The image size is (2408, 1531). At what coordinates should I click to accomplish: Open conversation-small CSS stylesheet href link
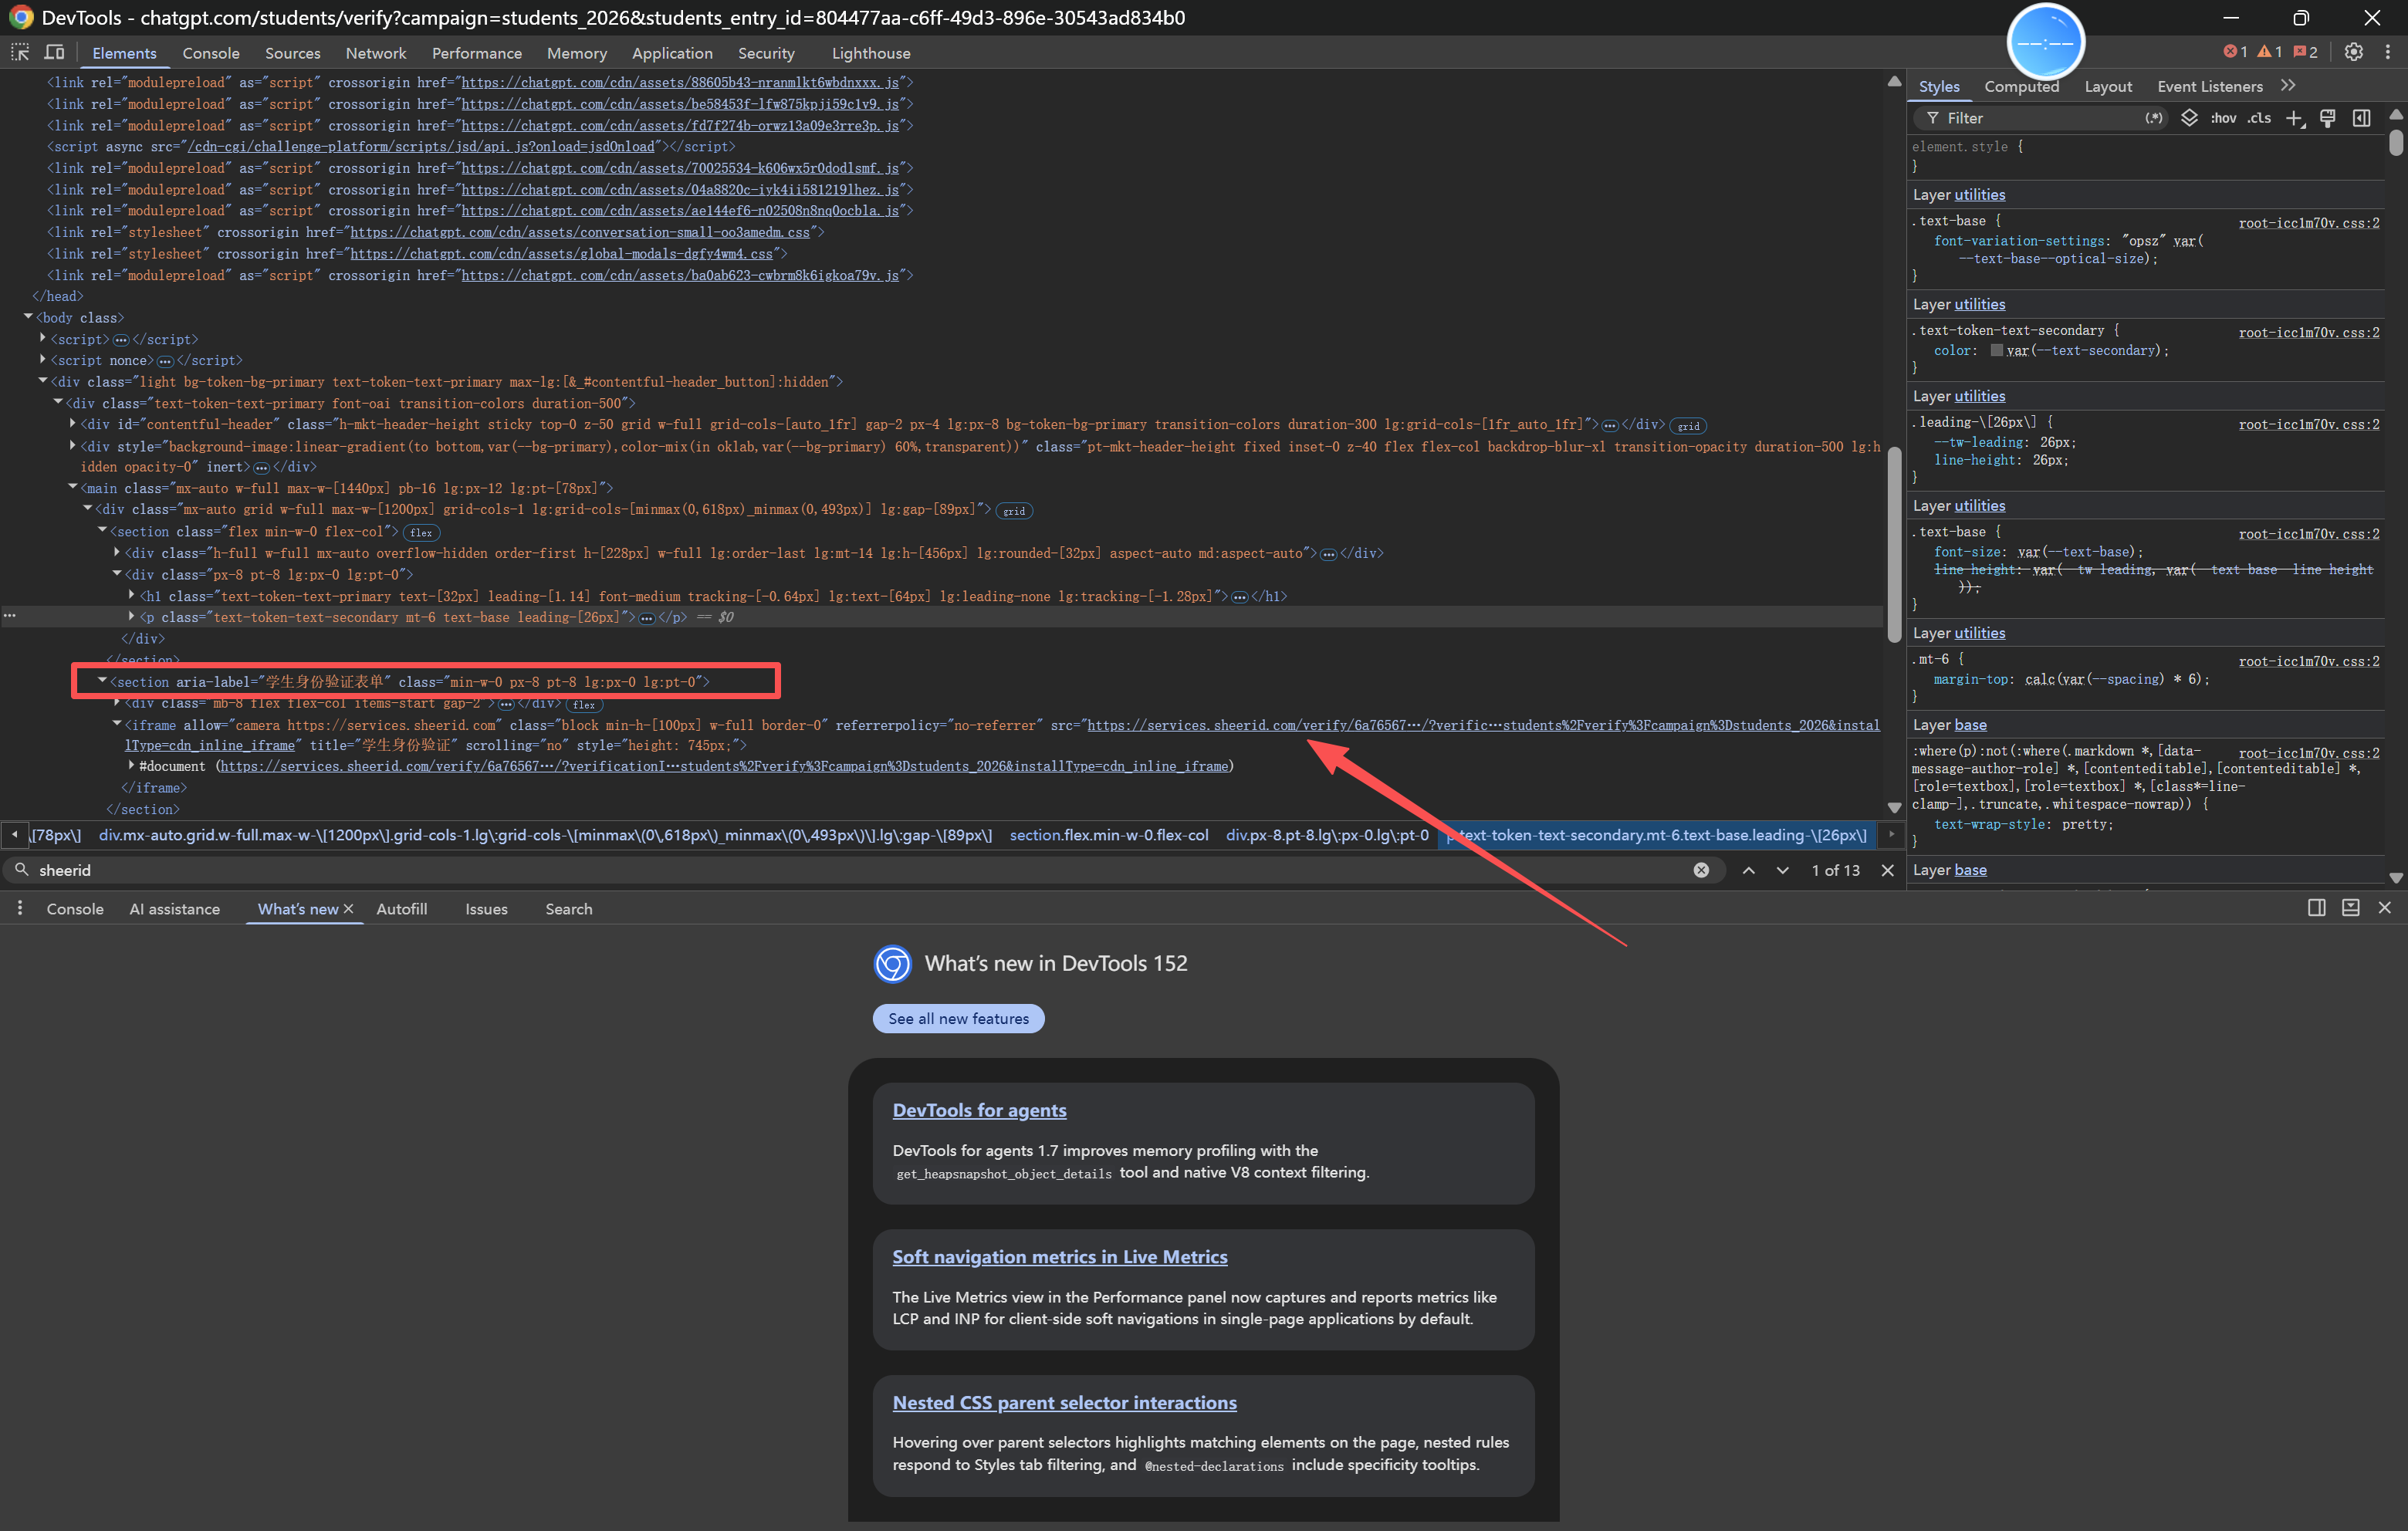pyautogui.click(x=580, y=232)
